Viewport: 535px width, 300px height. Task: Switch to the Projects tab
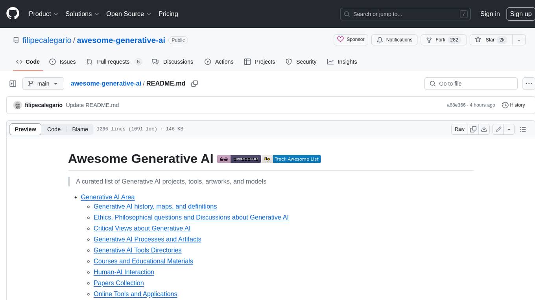point(260,62)
